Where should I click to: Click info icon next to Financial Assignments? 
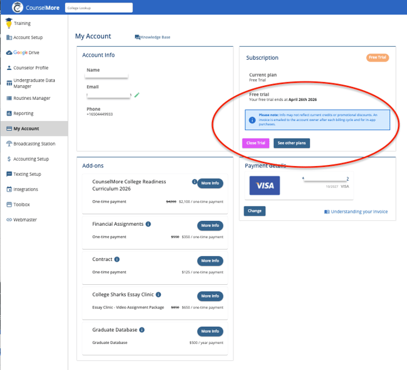[x=148, y=224]
